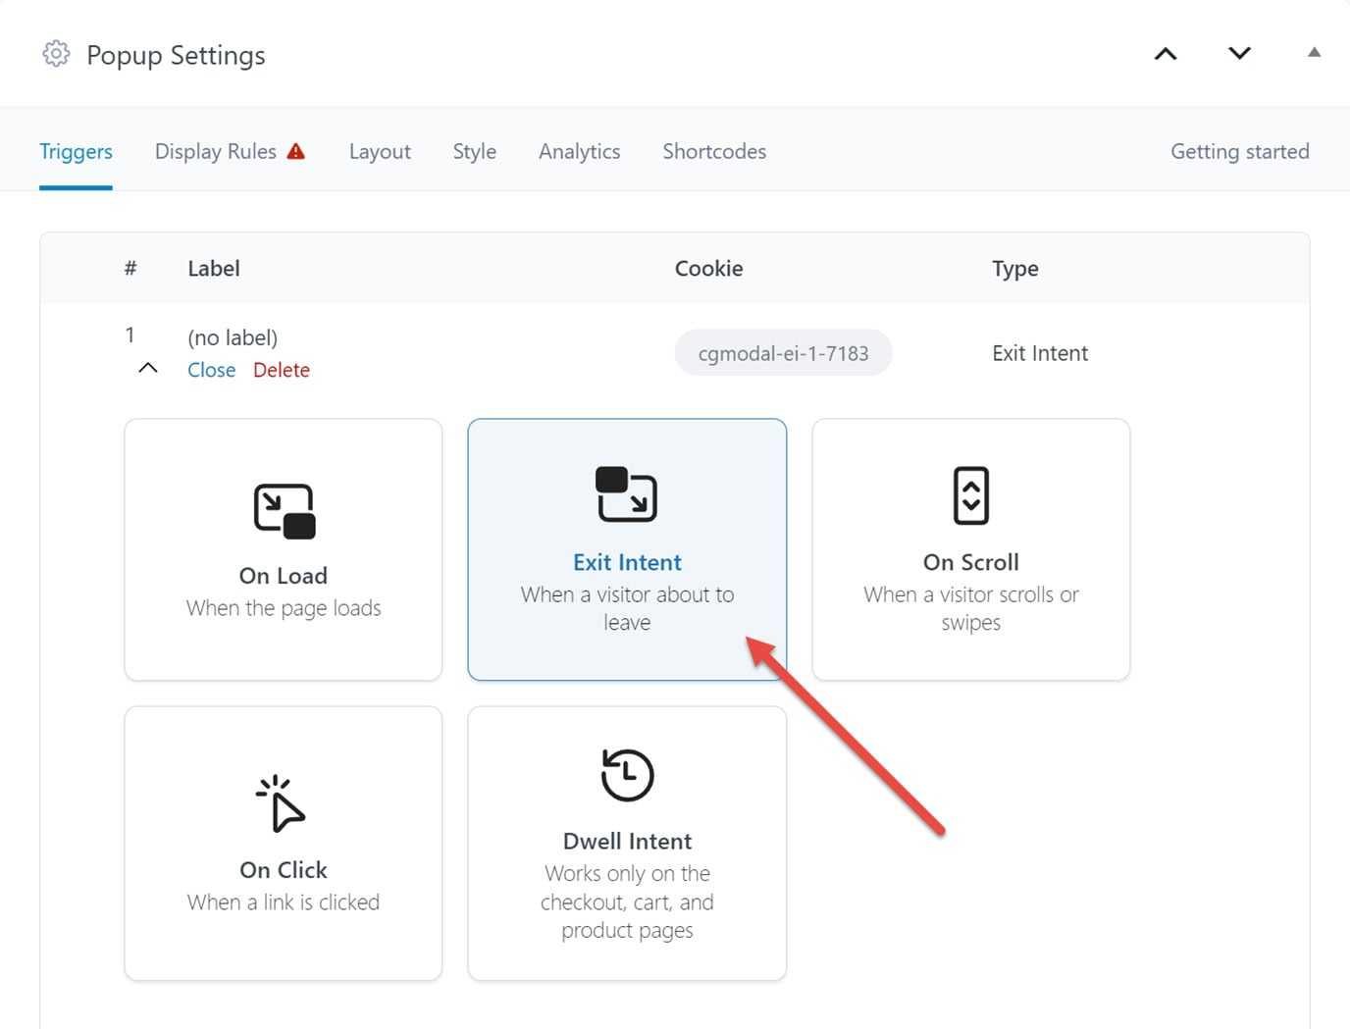Delete trigger 1 via the Delete link

click(x=282, y=370)
